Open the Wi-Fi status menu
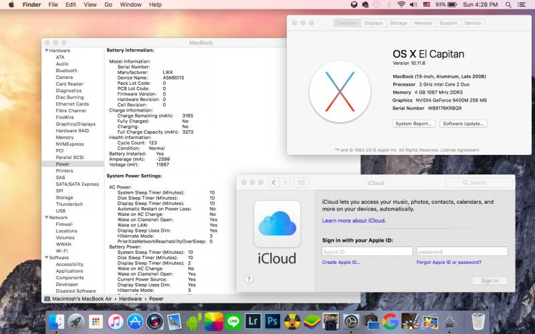This screenshot has height=334, width=535. [x=401, y=5]
